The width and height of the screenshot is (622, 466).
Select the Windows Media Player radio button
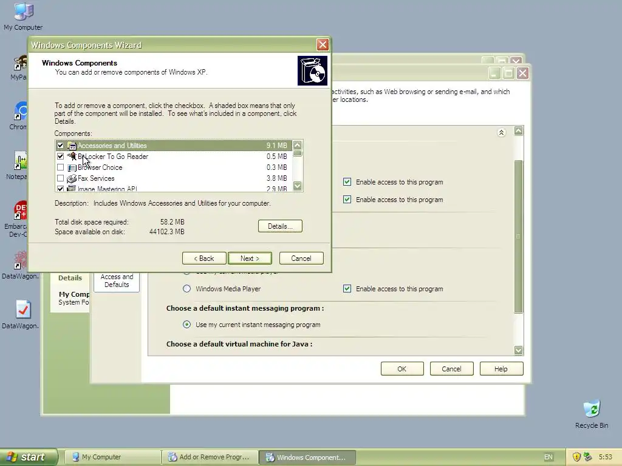[x=186, y=288]
